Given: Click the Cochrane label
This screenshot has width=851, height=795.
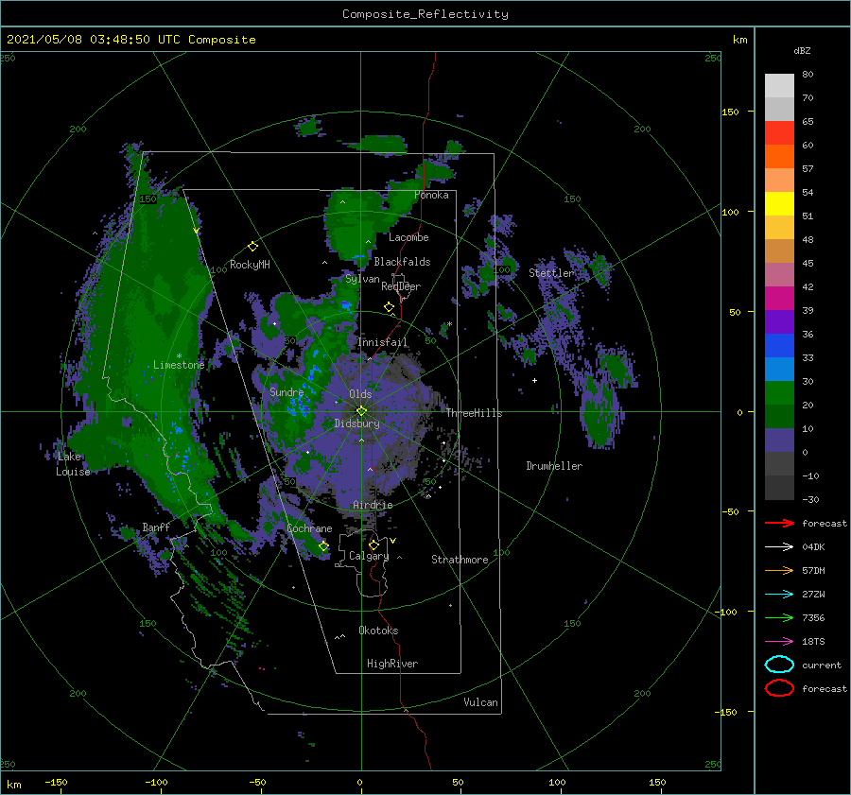Looking at the screenshot, I should [309, 528].
